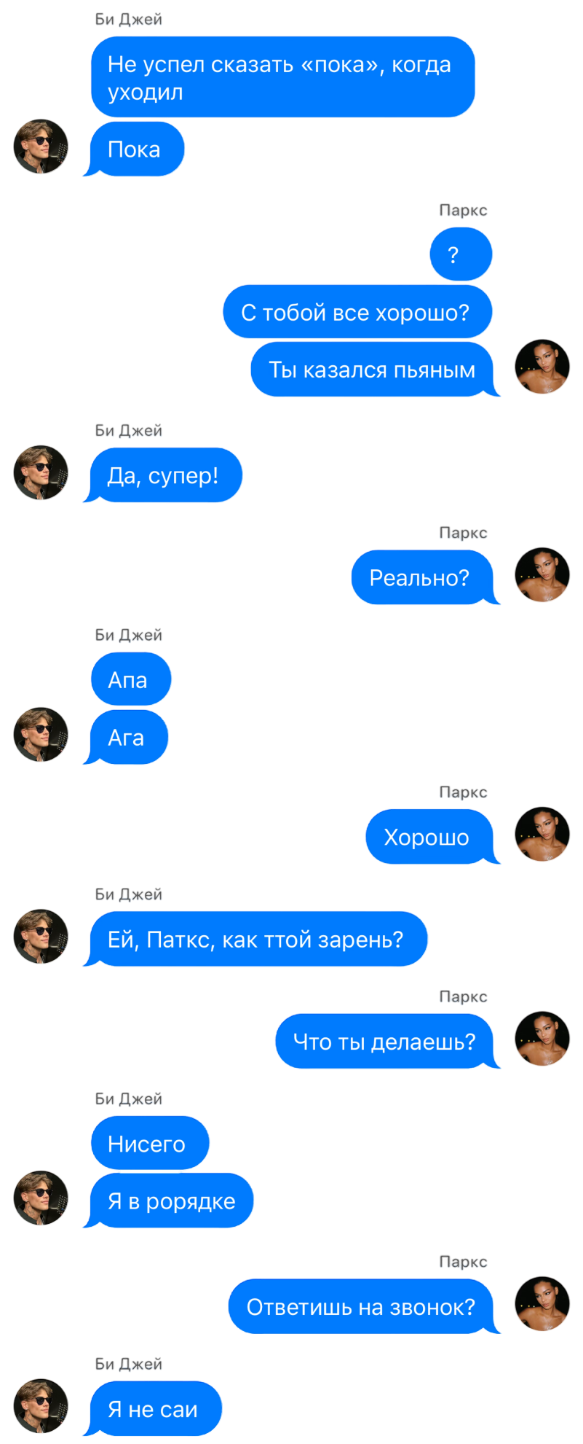Tap Паркс avatar next to 'Реально?'
The image size is (583, 1444).
542,575
